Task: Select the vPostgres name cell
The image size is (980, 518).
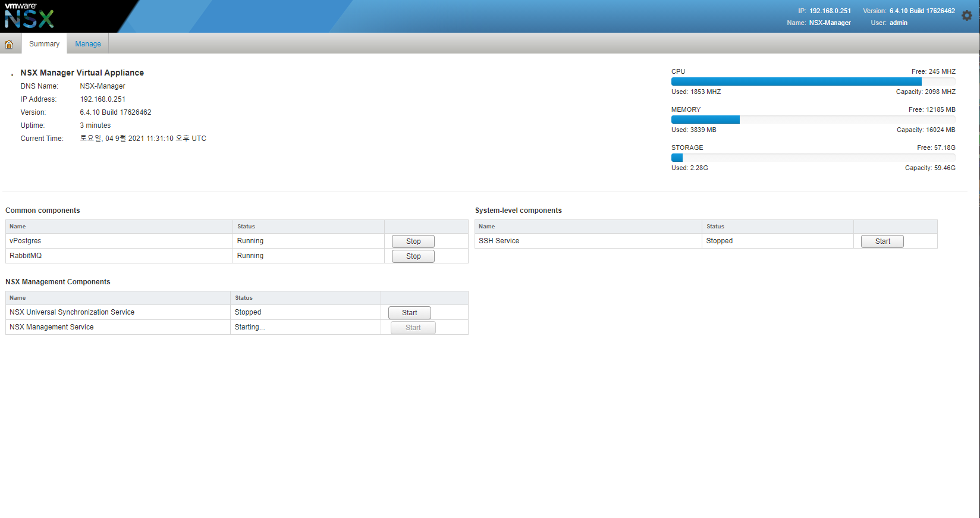Action: [119, 241]
